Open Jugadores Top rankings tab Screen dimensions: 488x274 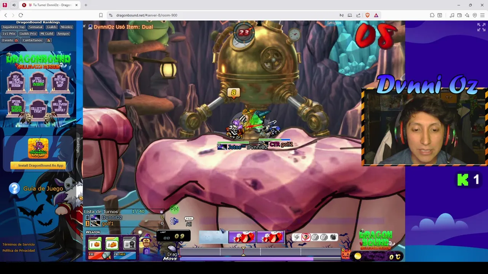tap(13, 27)
